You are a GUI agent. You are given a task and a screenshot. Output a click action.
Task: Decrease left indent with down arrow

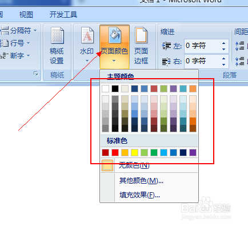click(224, 49)
